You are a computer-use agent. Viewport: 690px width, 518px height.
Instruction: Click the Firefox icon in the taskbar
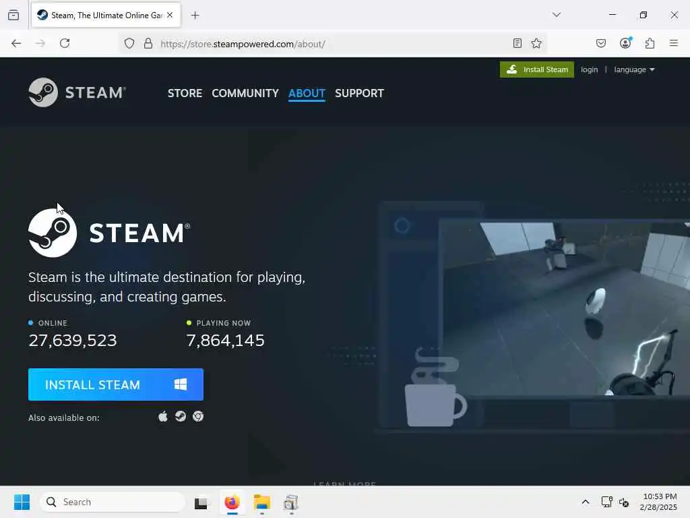pos(232,502)
